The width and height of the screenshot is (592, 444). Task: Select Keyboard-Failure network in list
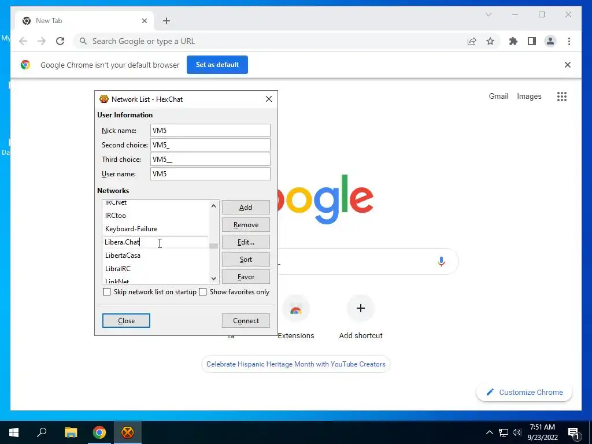click(156, 229)
